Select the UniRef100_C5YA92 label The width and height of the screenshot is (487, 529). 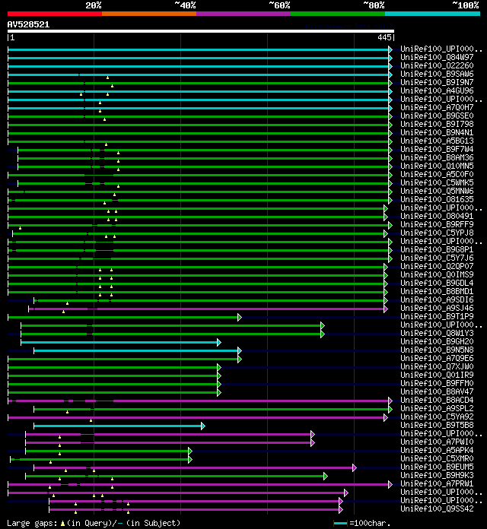coord(437,417)
